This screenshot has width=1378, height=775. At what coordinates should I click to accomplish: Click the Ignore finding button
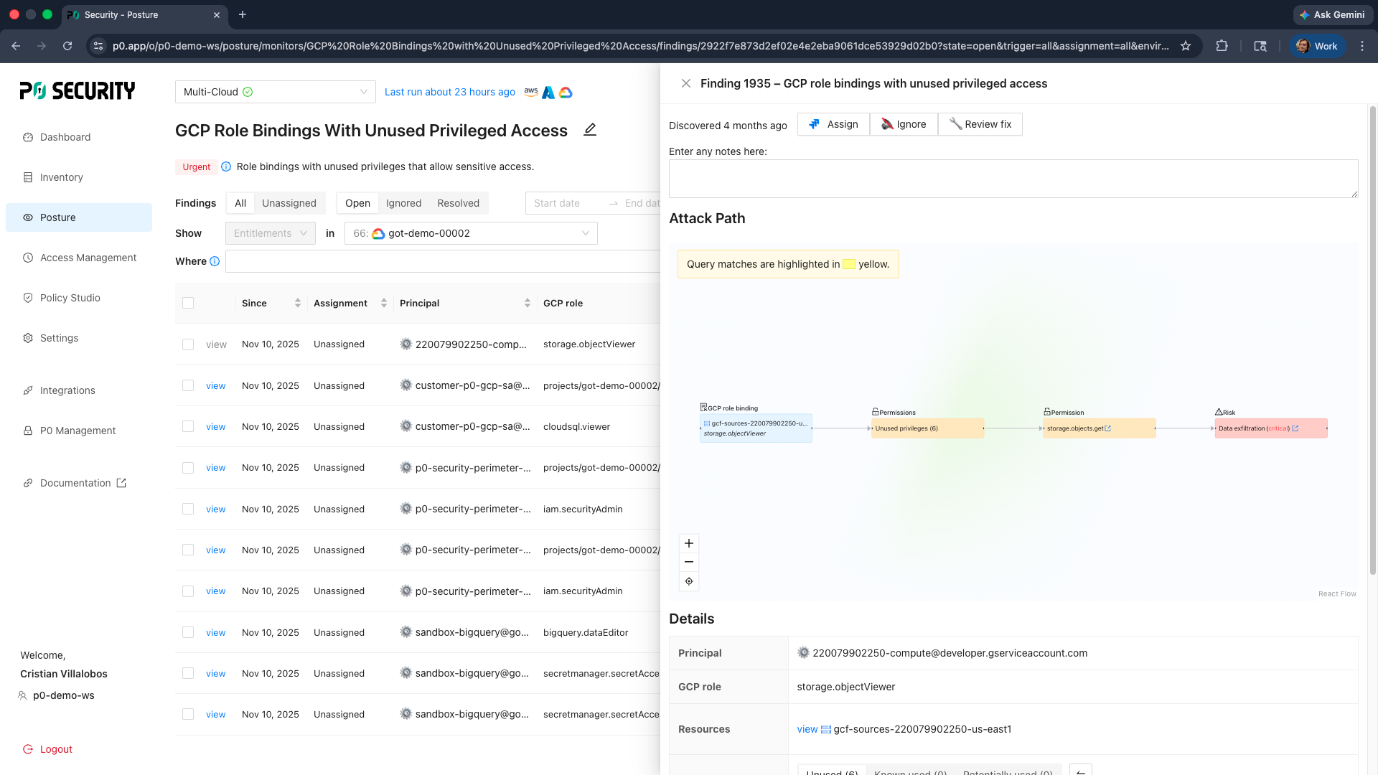pyautogui.click(x=904, y=124)
